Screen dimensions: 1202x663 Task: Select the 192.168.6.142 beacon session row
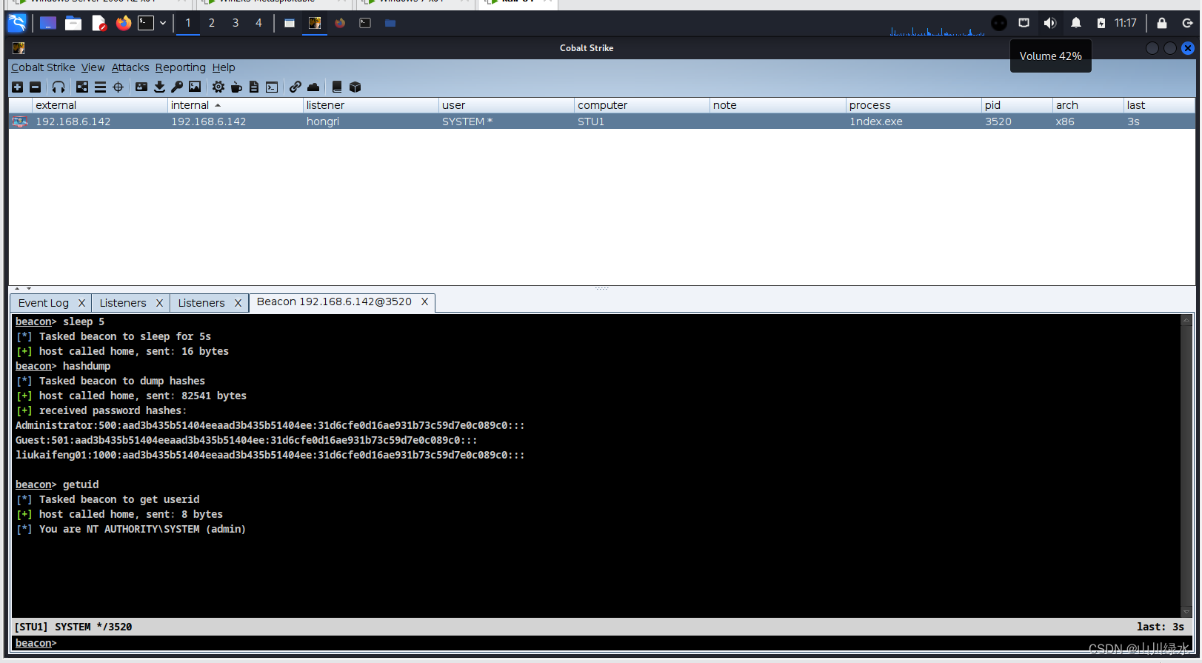601,121
